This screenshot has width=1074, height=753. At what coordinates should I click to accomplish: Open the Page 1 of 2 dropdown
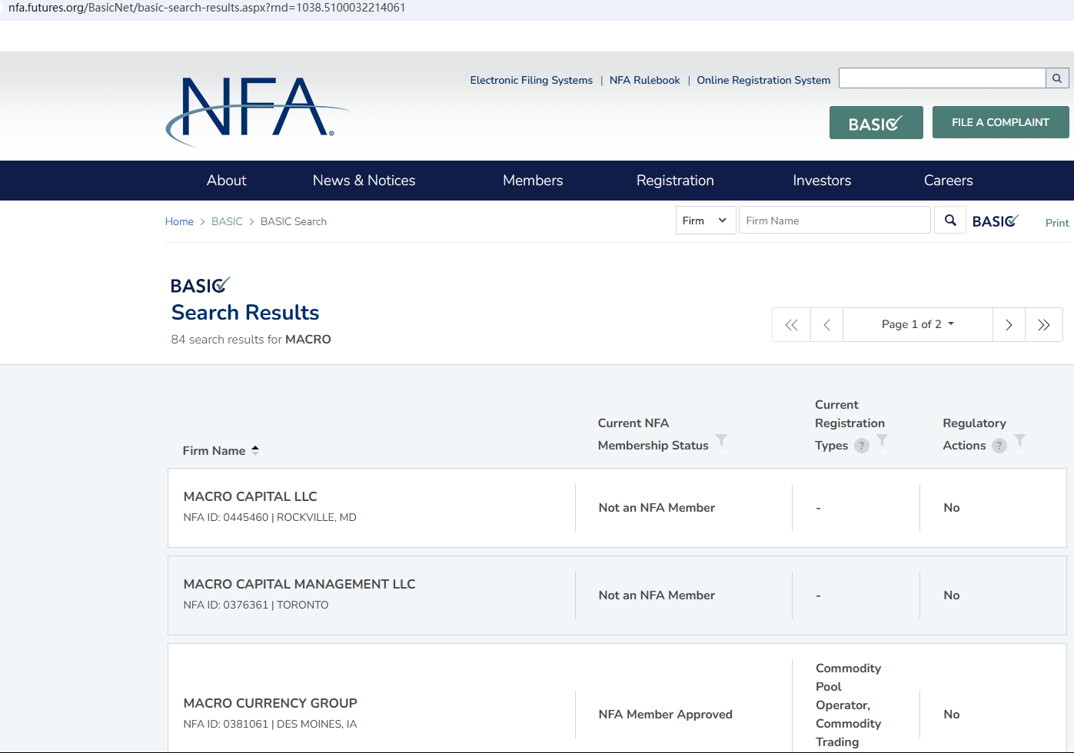917,324
